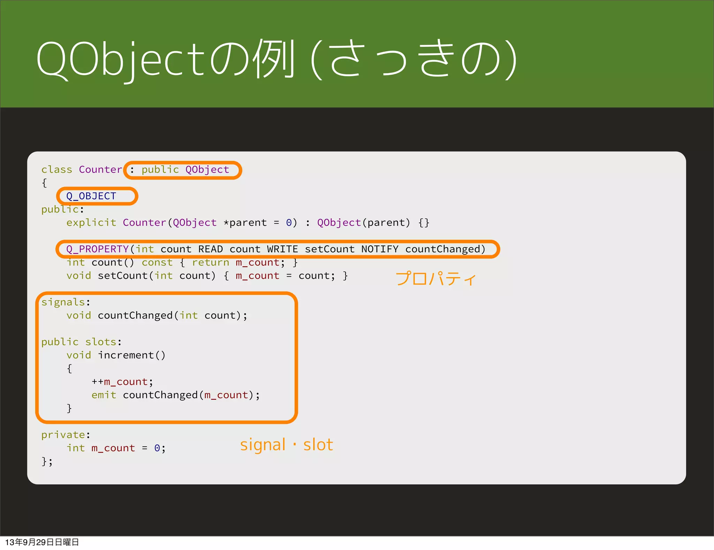Click the '++m_count;' statement
The height and width of the screenshot is (550, 714).
122,382
